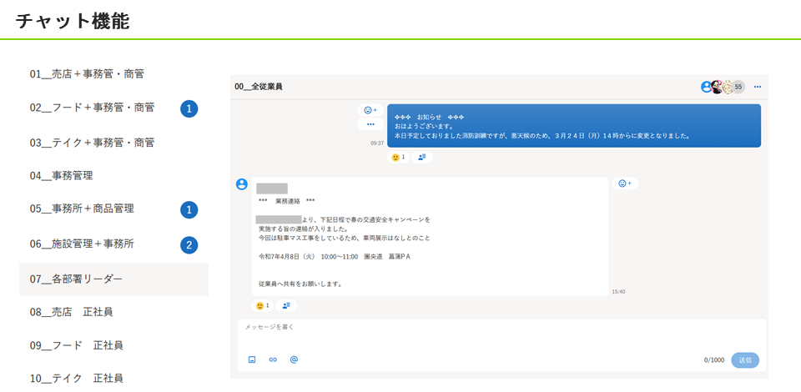801x392 pixels.
Task: Show read members under the お知らせ message
Action: [422, 157]
